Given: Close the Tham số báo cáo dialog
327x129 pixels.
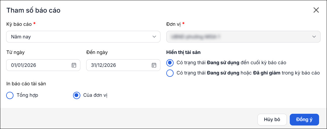Looking at the screenshot, I should pos(316,10).
